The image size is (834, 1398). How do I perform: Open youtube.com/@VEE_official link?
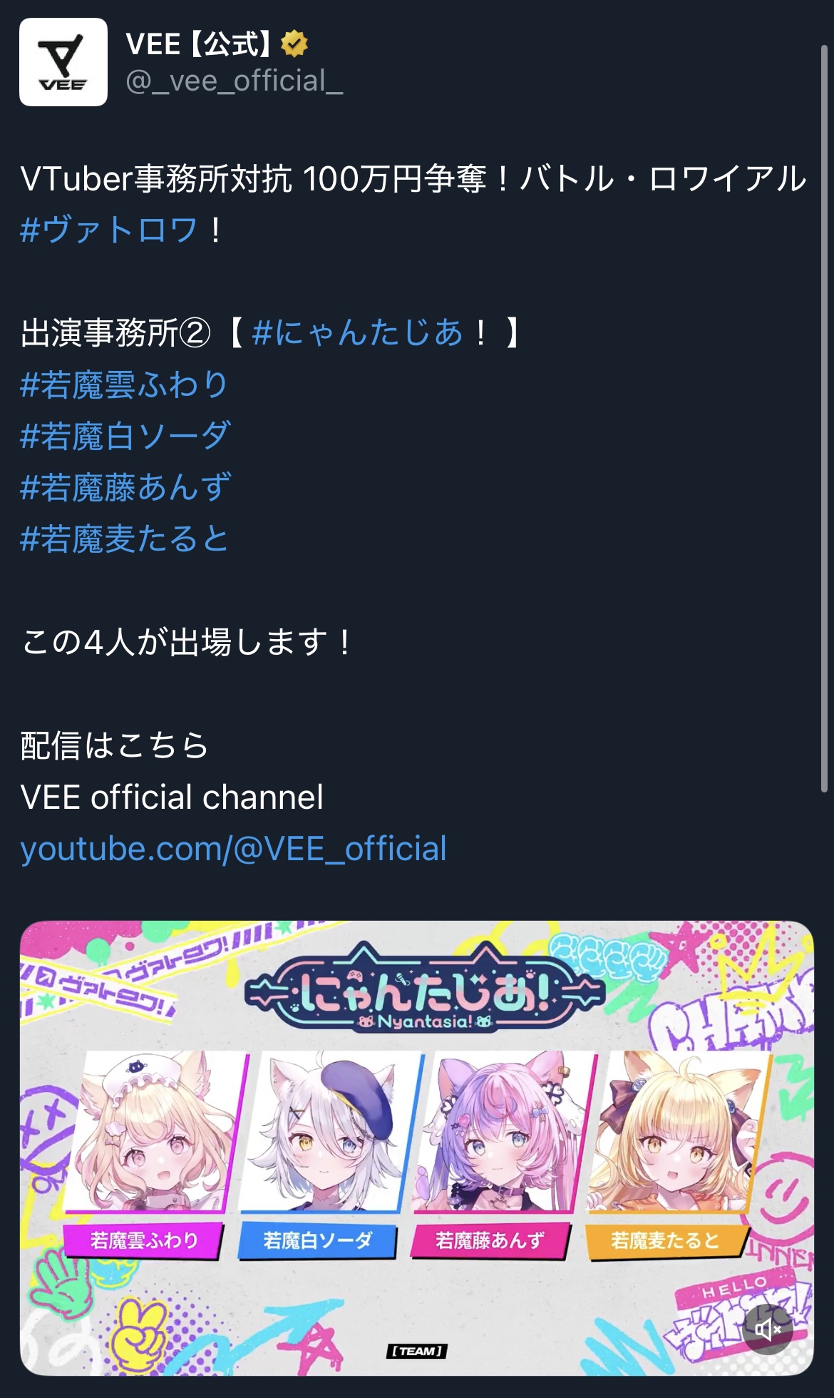pyautogui.click(x=234, y=849)
